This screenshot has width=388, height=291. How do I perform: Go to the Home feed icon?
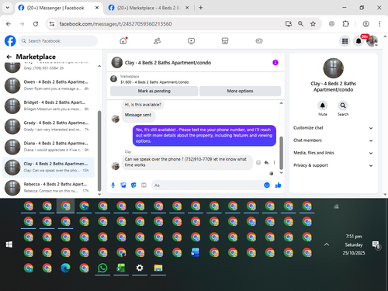coord(123,41)
